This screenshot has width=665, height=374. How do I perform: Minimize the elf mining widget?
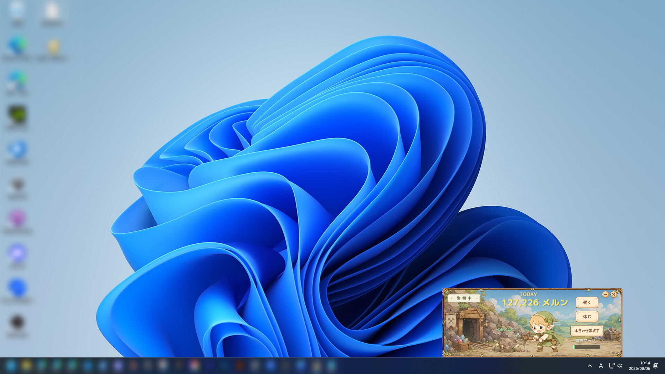605,294
